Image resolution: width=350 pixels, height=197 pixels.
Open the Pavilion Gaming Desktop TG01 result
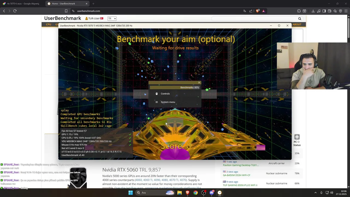241,165
